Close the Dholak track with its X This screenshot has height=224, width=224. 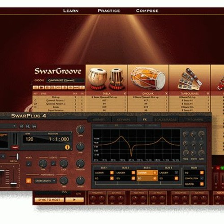tap(166, 94)
